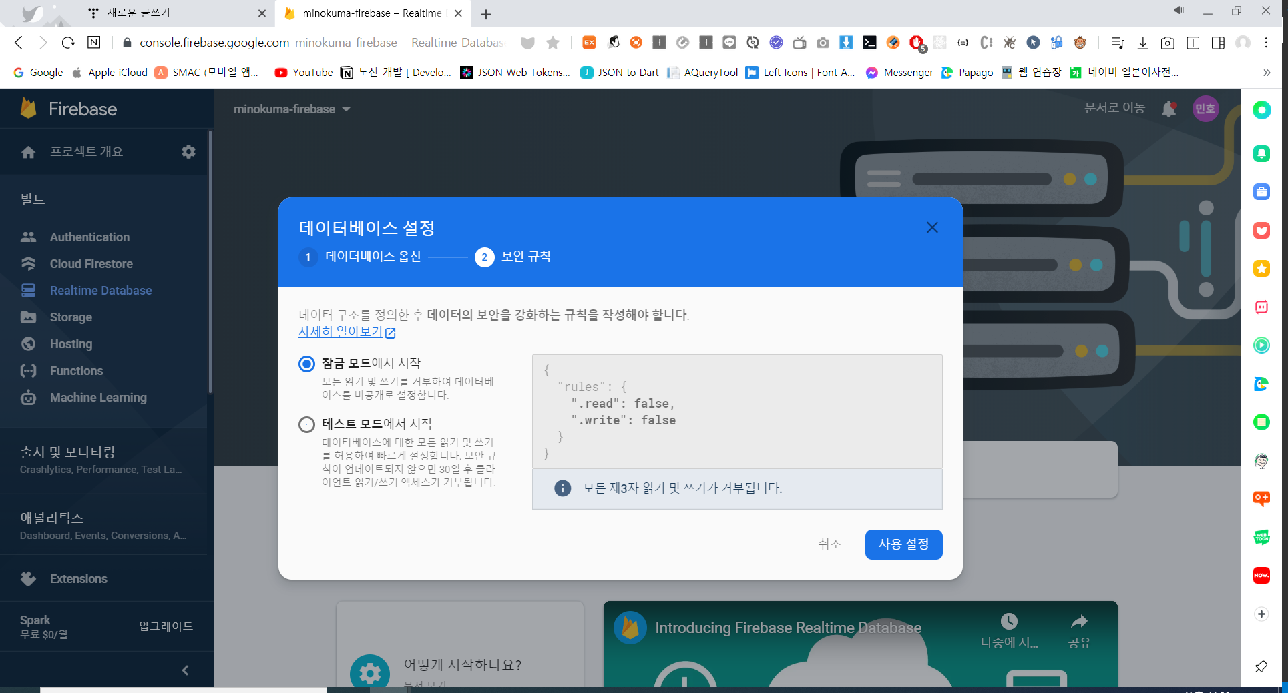Select the locked mode radio button
Viewport: 1288px width, 693px height.
pos(306,364)
